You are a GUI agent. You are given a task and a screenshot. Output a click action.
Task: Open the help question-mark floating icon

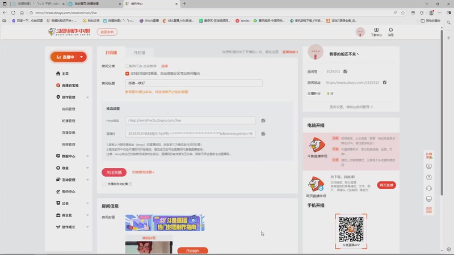(429, 177)
